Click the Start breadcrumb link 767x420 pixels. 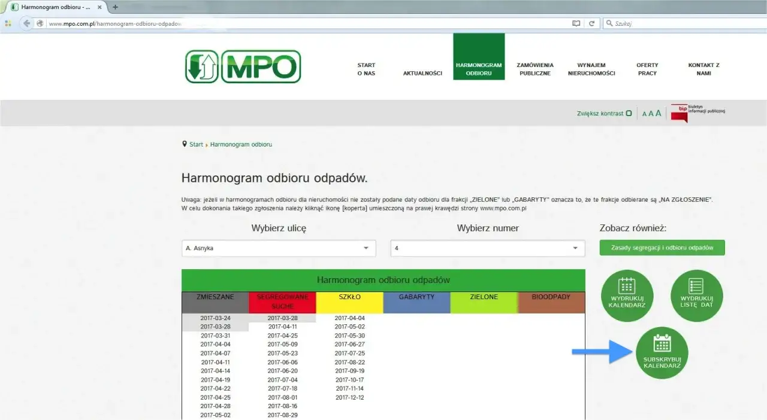196,145
